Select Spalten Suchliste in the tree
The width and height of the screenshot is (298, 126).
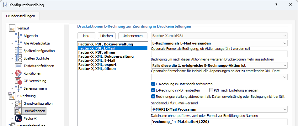tap(36, 58)
